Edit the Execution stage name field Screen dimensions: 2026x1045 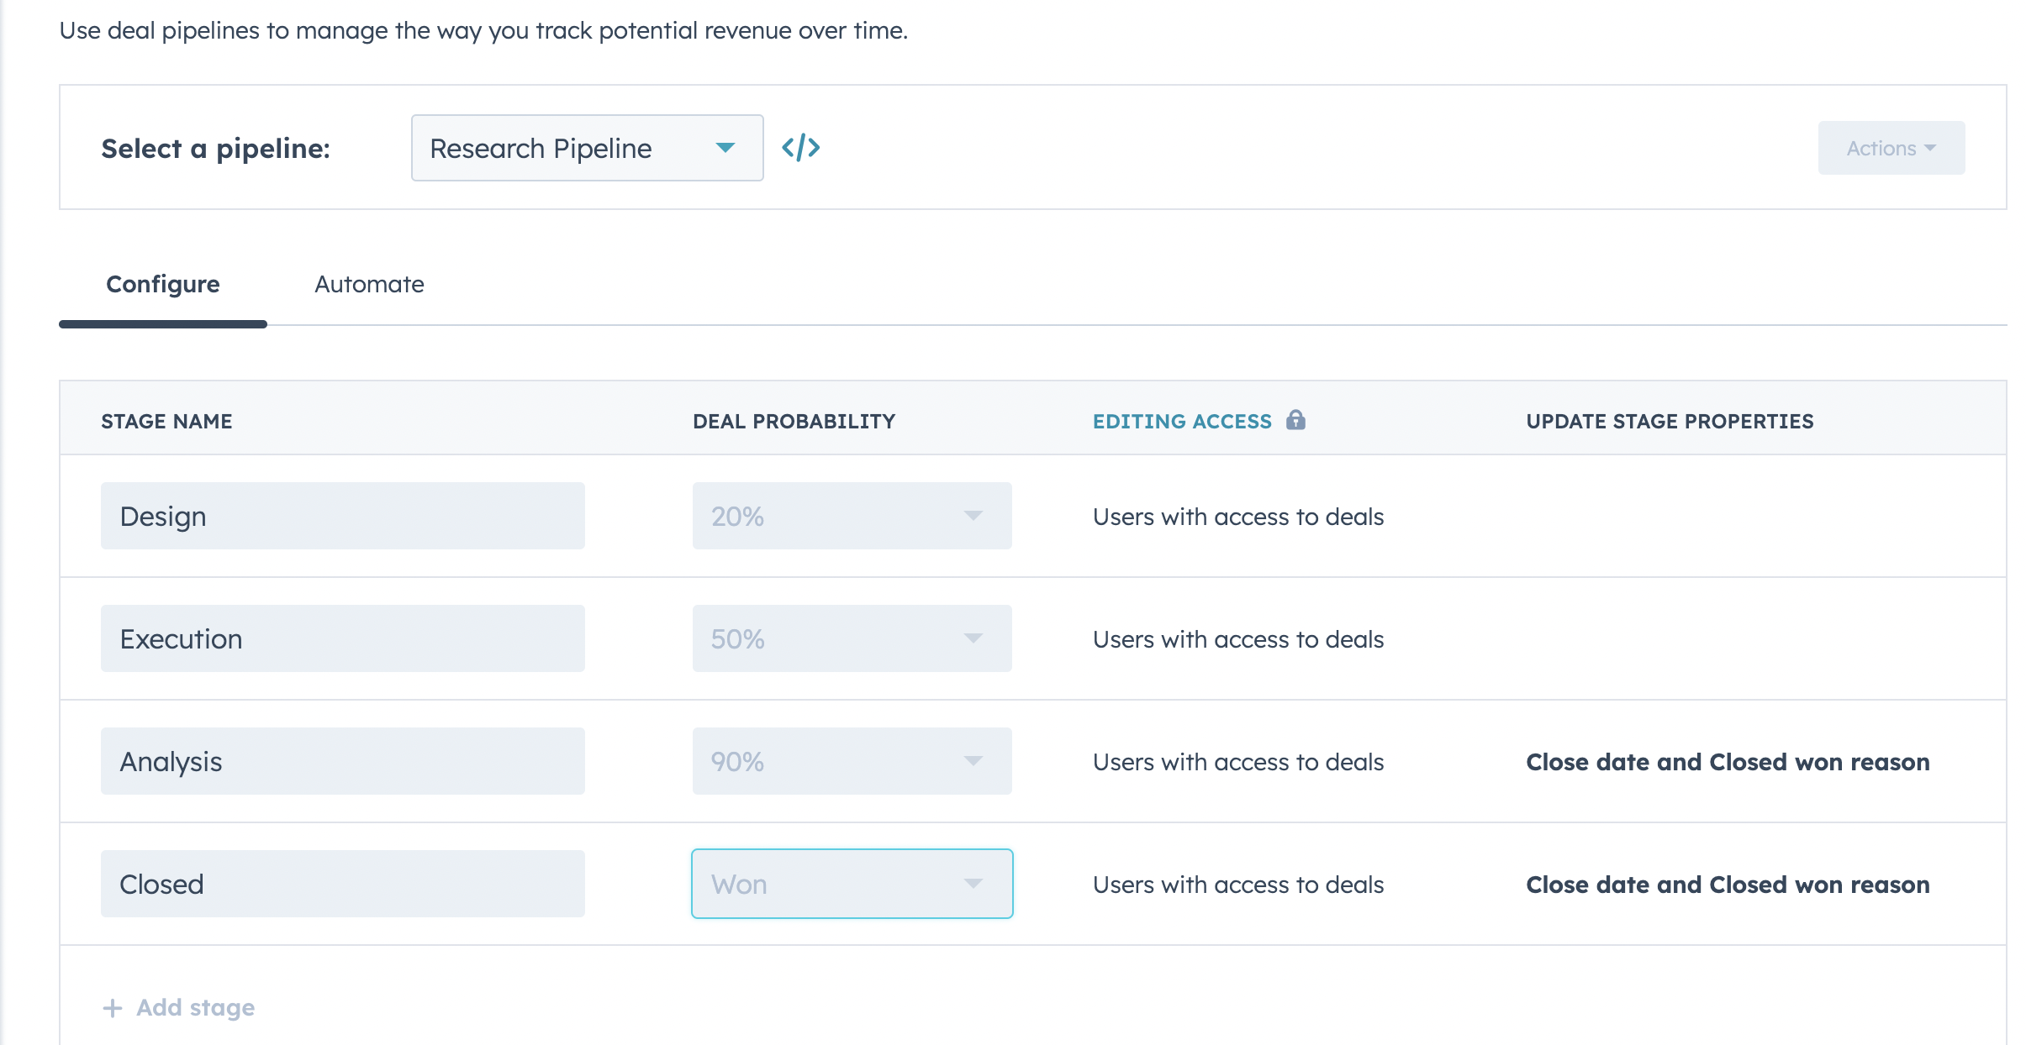(x=342, y=638)
